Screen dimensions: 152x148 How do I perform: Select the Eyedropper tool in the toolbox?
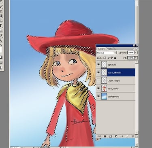(x=1, y=35)
